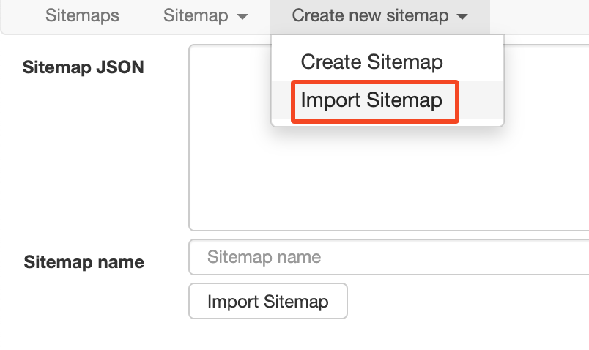This screenshot has width=589, height=350.
Task: Click into the Sitemap name input field
Action: (x=388, y=257)
